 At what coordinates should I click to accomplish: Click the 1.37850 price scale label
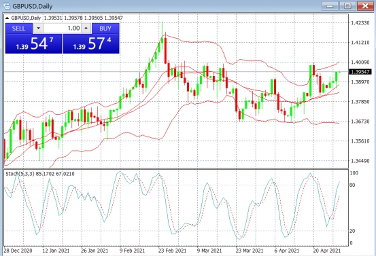pyautogui.click(x=360, y=102)
